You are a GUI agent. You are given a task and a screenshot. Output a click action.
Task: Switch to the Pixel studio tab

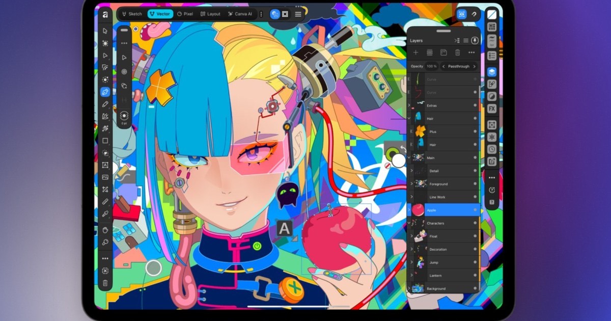pyautogui.click(x=185, y=14)
